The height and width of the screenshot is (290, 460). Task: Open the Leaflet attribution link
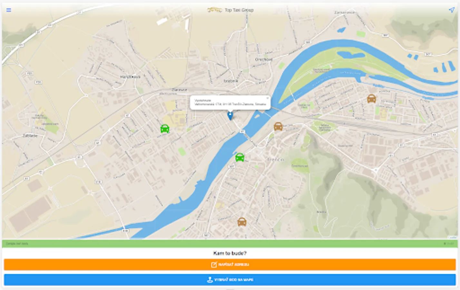pos(452,237)
